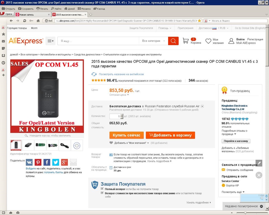Share the product on Google Plus
The image size is (269, 215).
coord(64,162)
